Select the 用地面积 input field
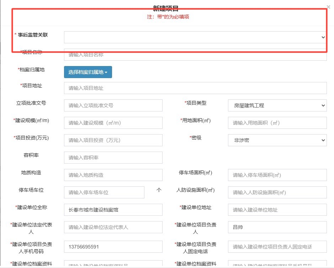Image resolution: width=334 pixels, height=268 pixels. 277,123
